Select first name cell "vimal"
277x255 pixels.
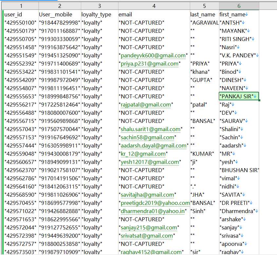tap(239, 178)
